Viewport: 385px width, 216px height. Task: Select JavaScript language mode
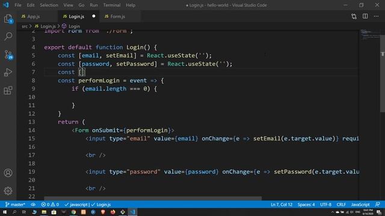coord(360,205)
